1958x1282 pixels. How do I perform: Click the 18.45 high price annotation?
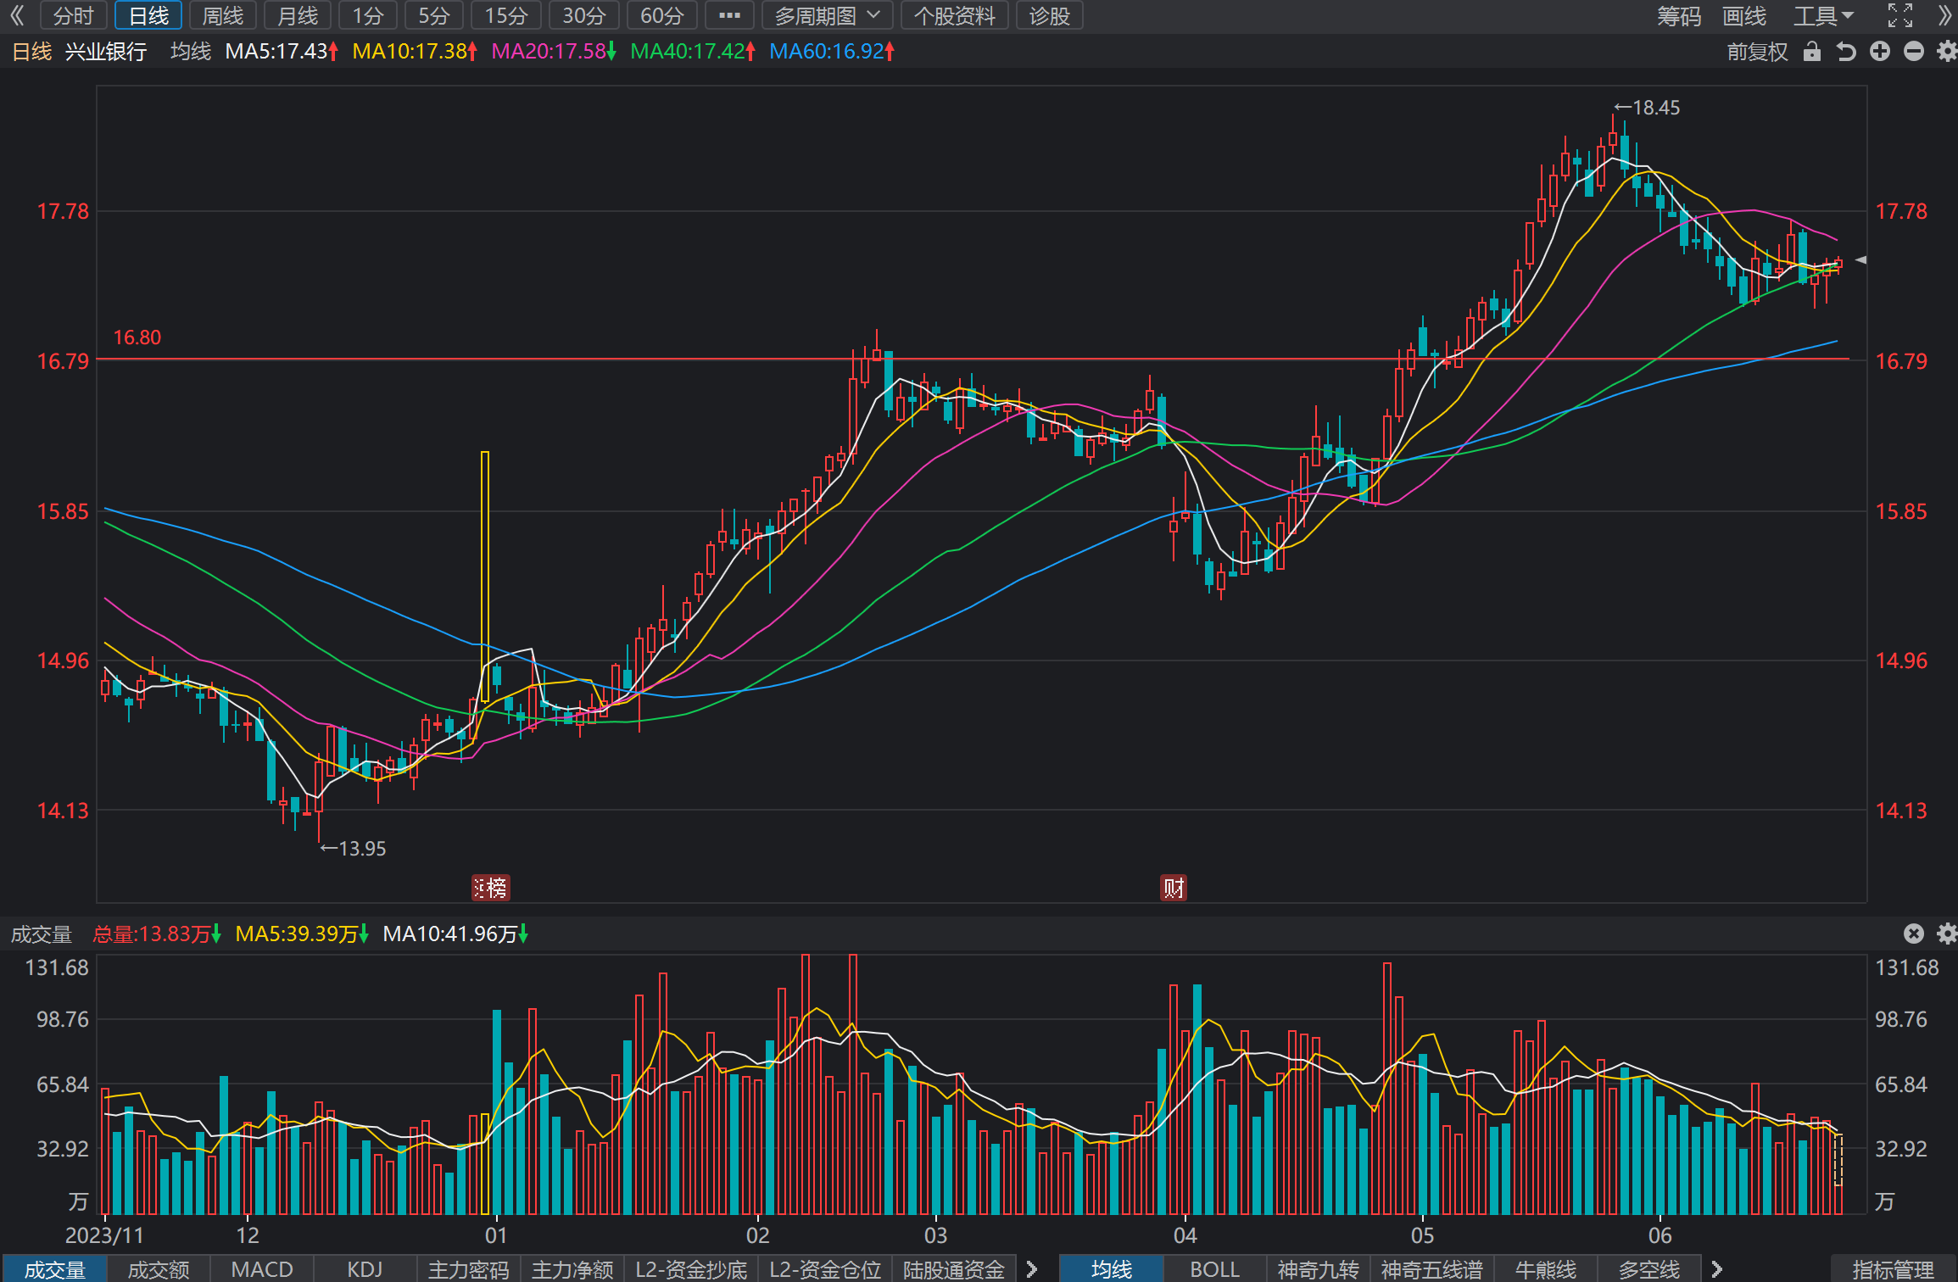(1647, 108)
